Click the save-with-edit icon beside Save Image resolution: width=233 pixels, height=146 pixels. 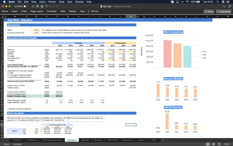(x=42, y=6)
